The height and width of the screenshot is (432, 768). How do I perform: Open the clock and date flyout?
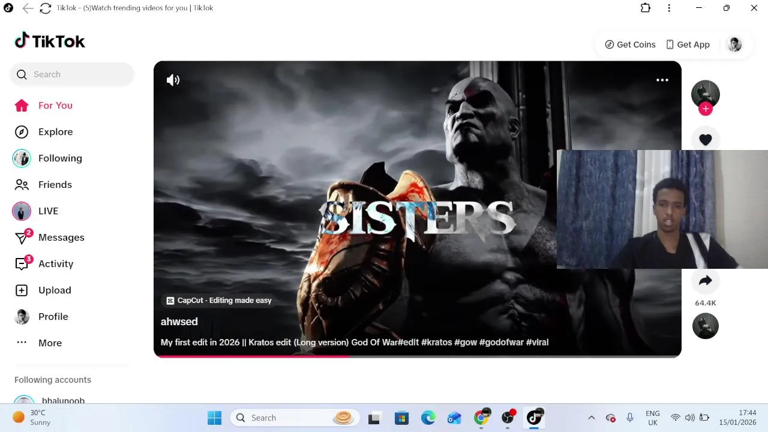(738, 418)
